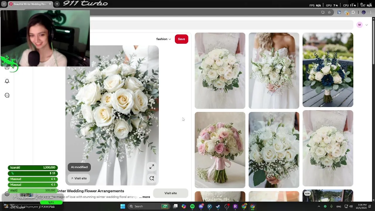Click the microphone icon in system tray
The width and height of the screenshot is (375, 211).
[331, 206]
